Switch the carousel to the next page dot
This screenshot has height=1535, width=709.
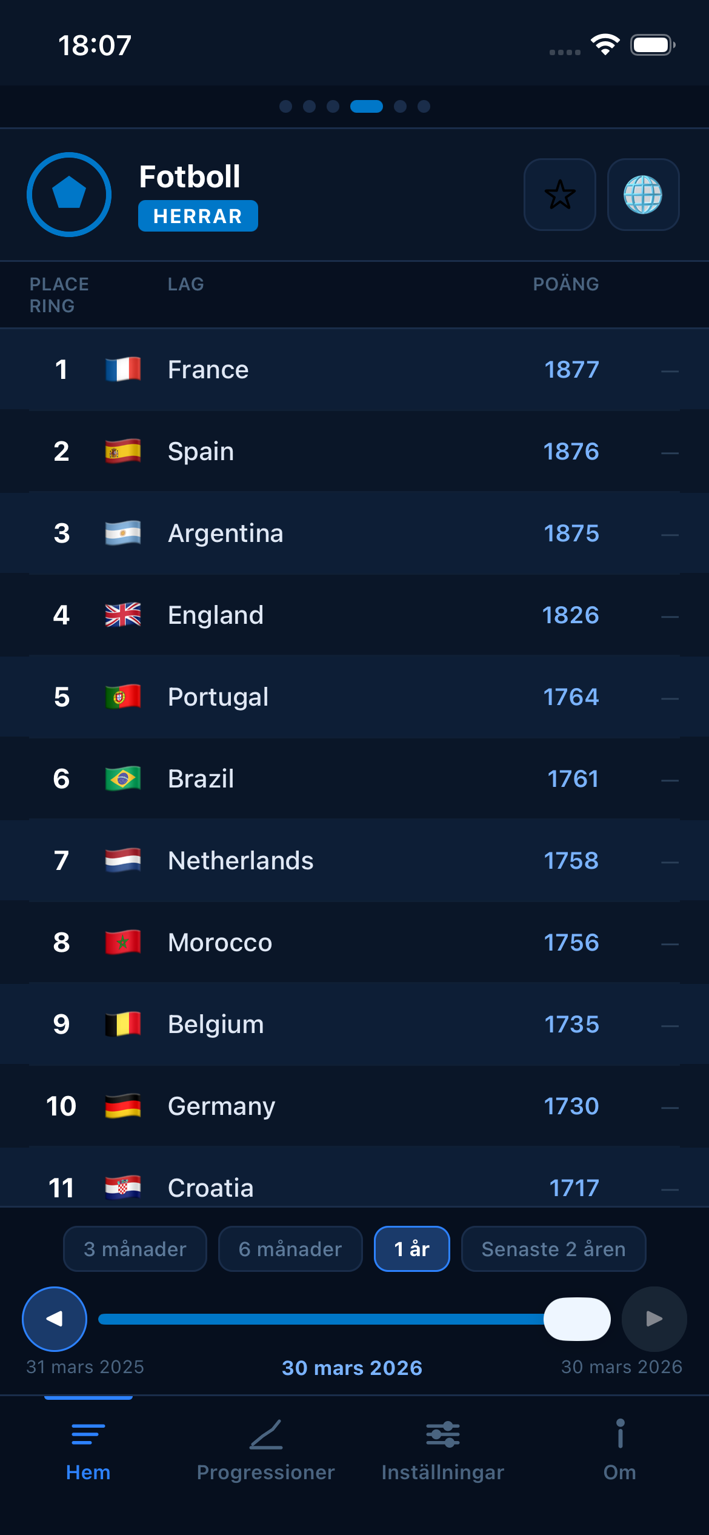click(x=398, y=106)
